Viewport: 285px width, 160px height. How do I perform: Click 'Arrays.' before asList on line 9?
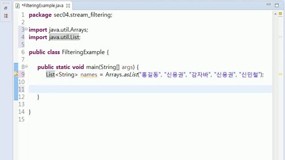tap(114, 74)
